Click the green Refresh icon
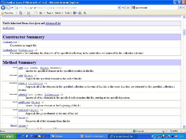Viewport: 186px width, 139px height. point(123,8)
